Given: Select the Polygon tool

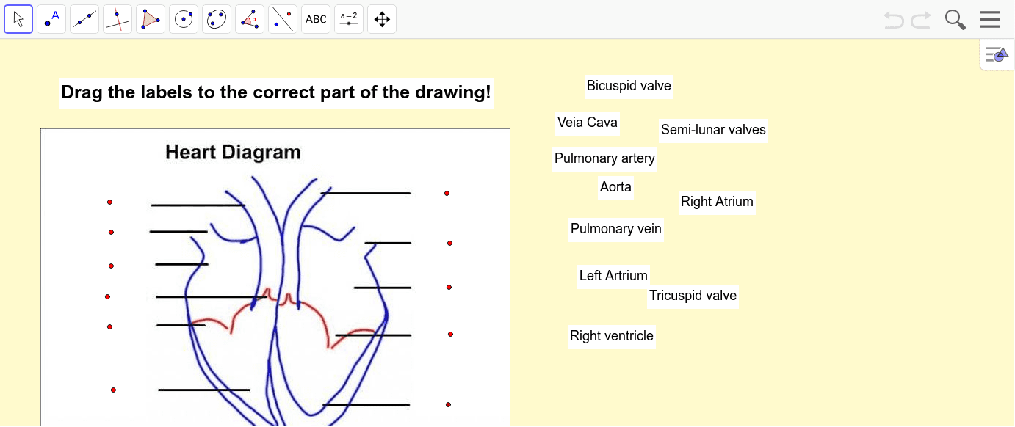Looking at the screenshot, I should [151, 19].
